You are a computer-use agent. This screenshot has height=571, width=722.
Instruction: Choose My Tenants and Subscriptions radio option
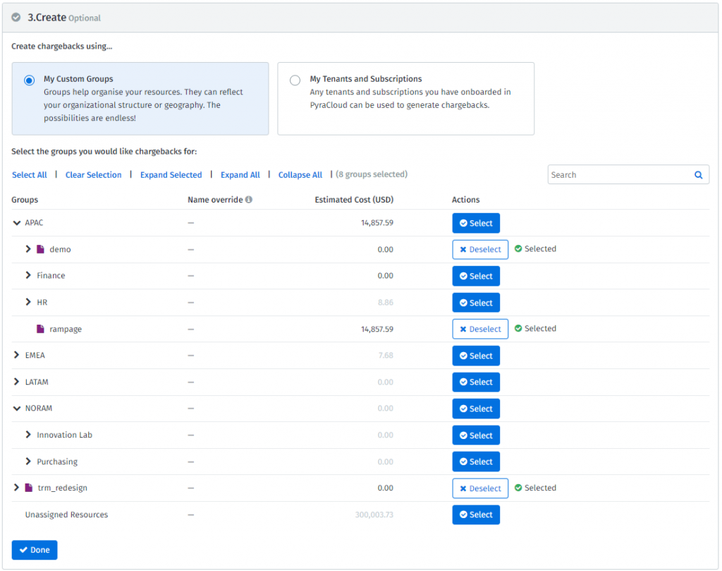[295, 80]
